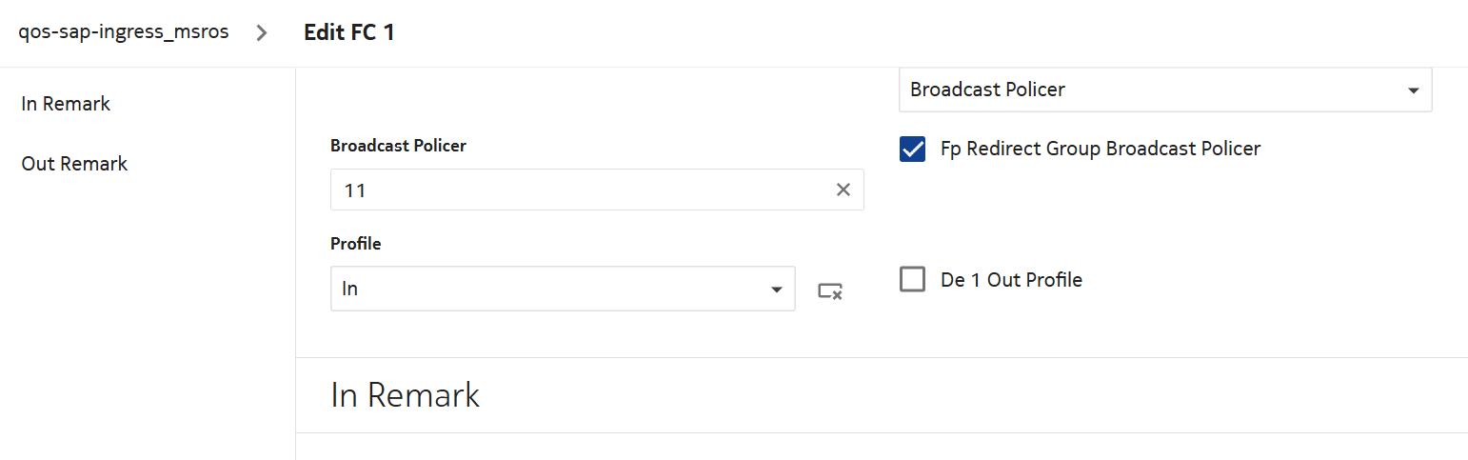Select Out Remark in the left navigation
This screenshot has width=1468, height=460.
click(x=74, y=164)
